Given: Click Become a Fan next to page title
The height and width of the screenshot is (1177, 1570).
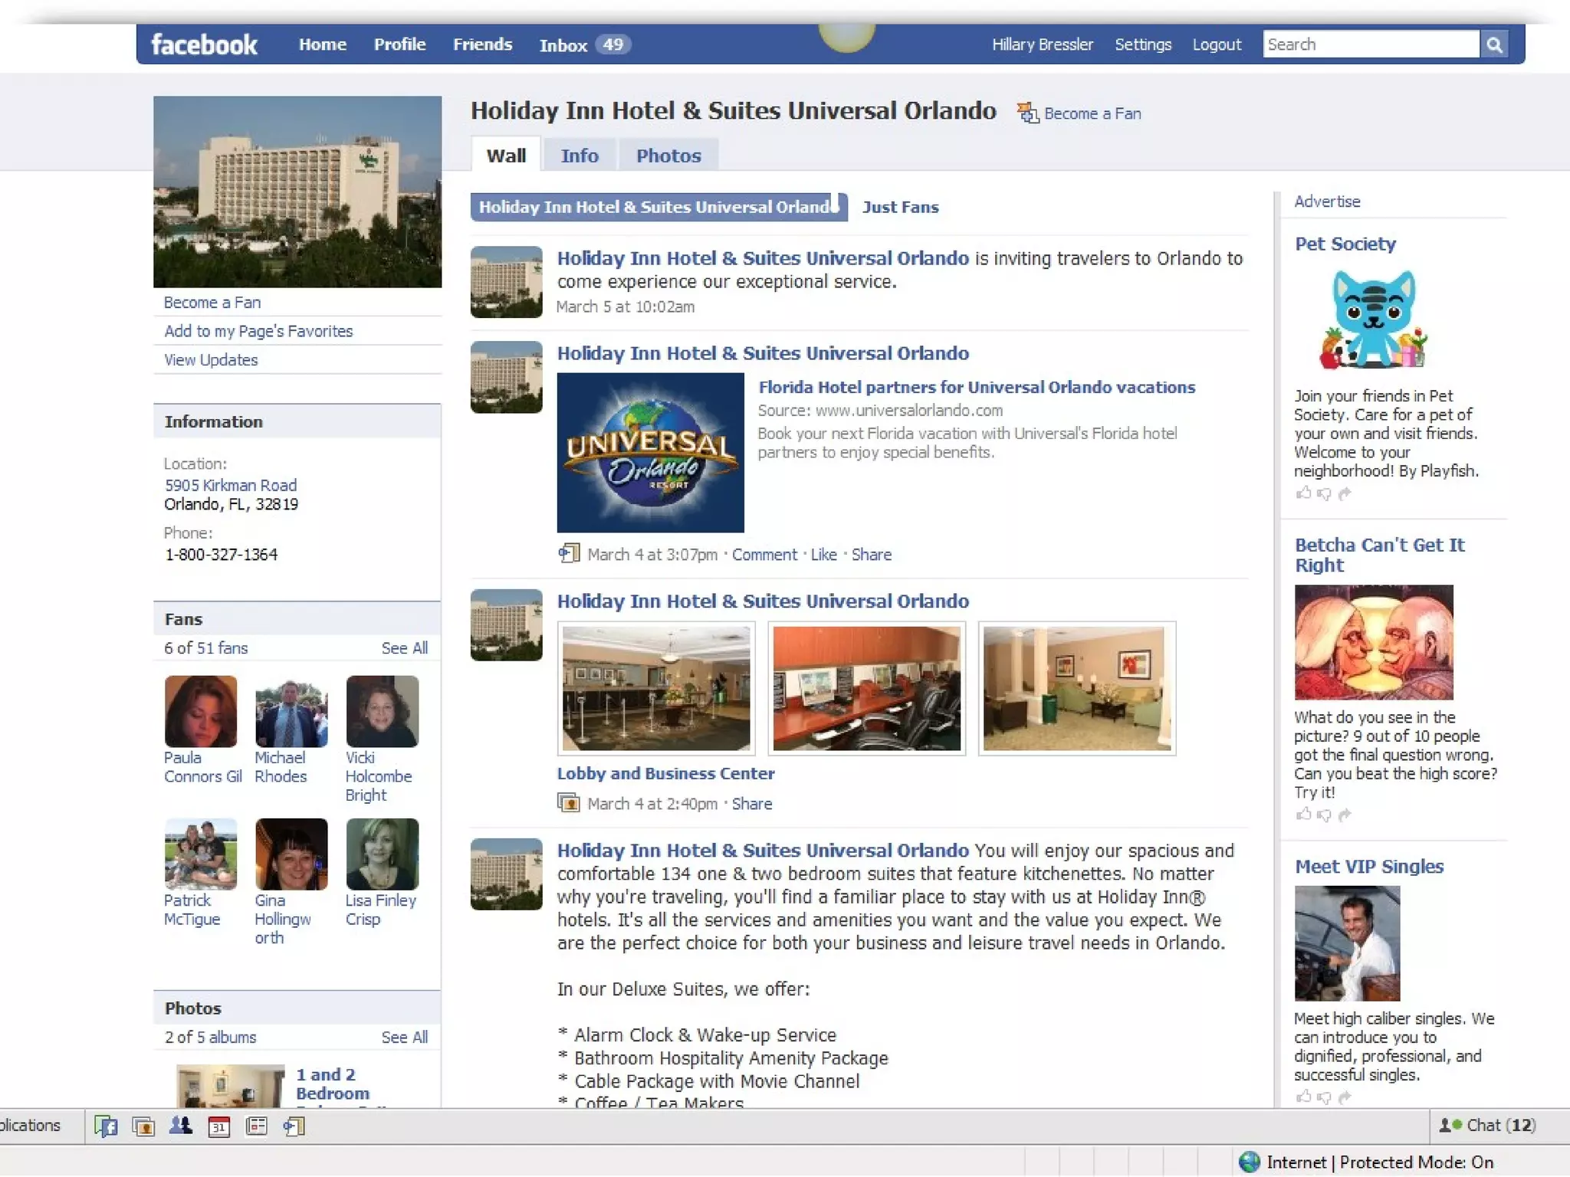Looking at the screenshot, I should pos(1092,113).
